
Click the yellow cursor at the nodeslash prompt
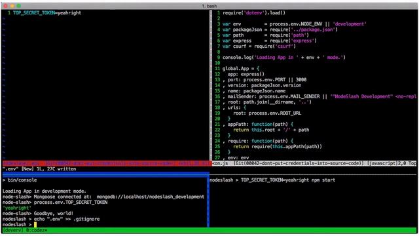tap(35, 224)
